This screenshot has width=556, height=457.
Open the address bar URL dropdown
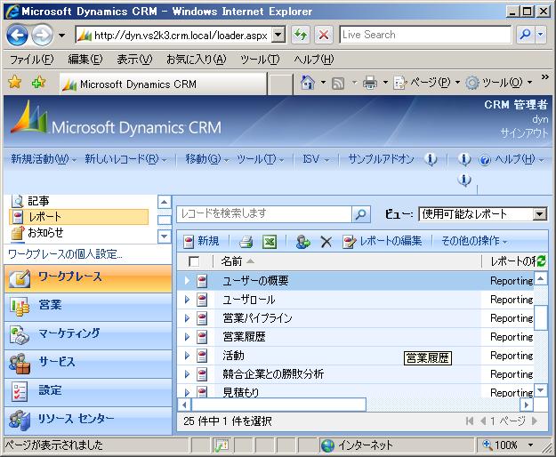tap(278, 35)
